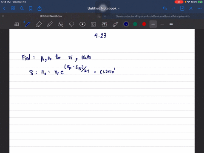This screenshot has height=153, width=204.
Task: Select the Text box tool
Action: [105, 24]
